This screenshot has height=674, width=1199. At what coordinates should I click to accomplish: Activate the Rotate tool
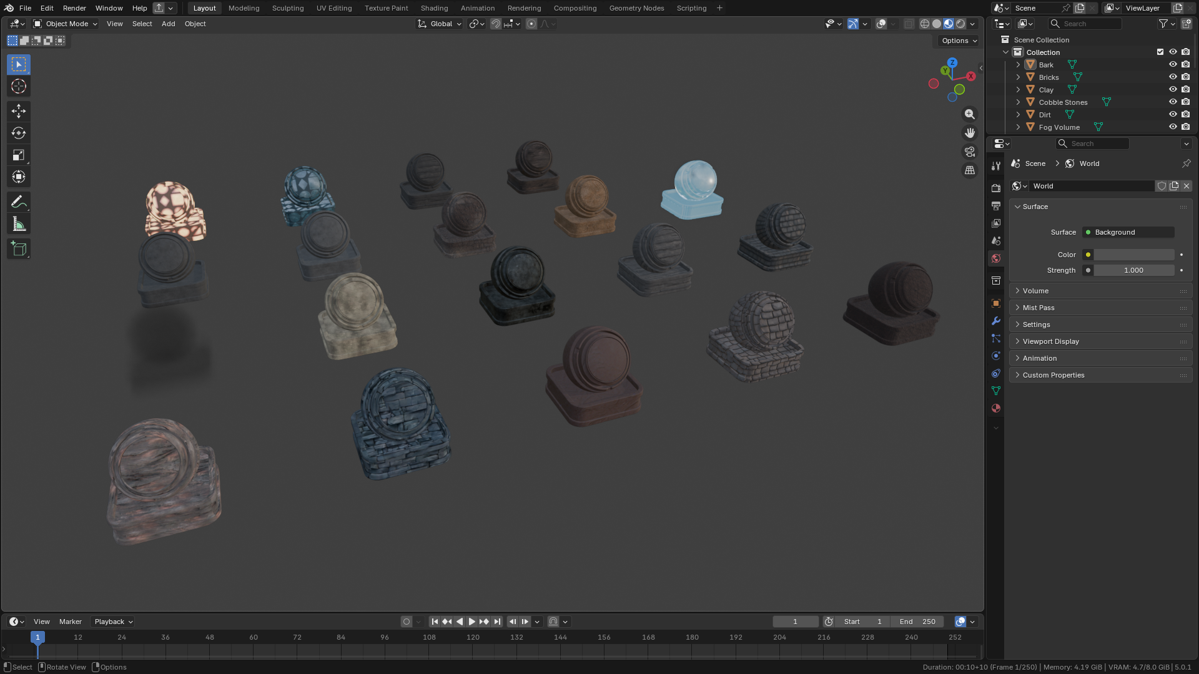click(x=19, y=133)
